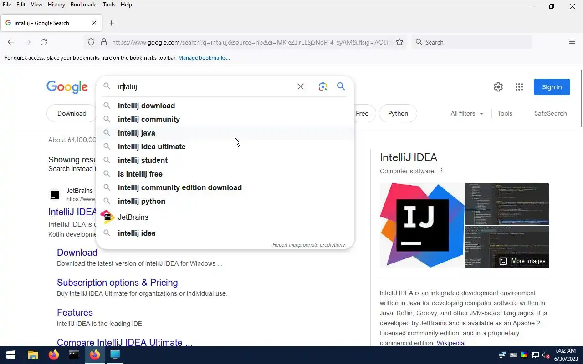
Task: Open the Google apps grid
Action: coord(519,87)
